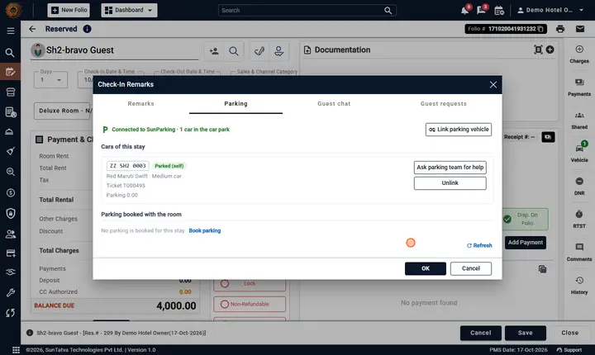Expand the Days dropdown
The image size is (595, 355).
(51, 79)
